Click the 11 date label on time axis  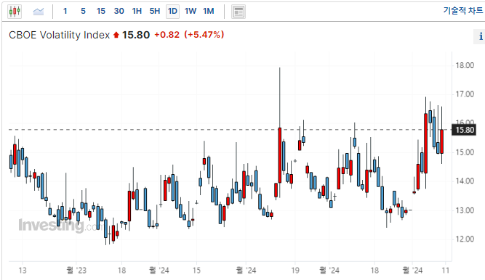pos(445,271)
